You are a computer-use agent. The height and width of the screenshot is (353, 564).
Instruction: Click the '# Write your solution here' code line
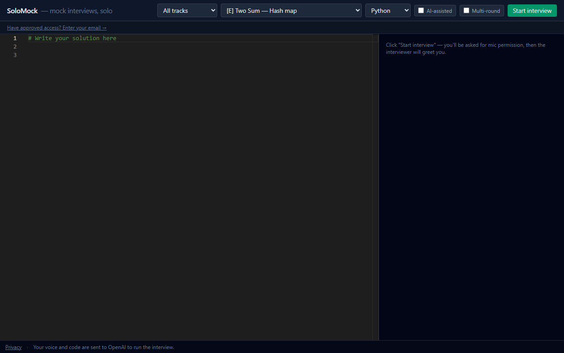(x=72, y=38)
